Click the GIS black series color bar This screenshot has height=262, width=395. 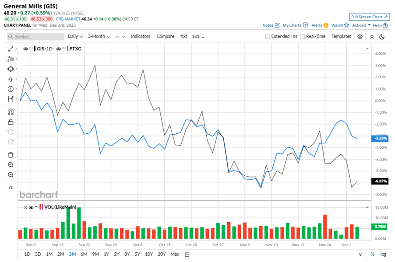point(35,49)
